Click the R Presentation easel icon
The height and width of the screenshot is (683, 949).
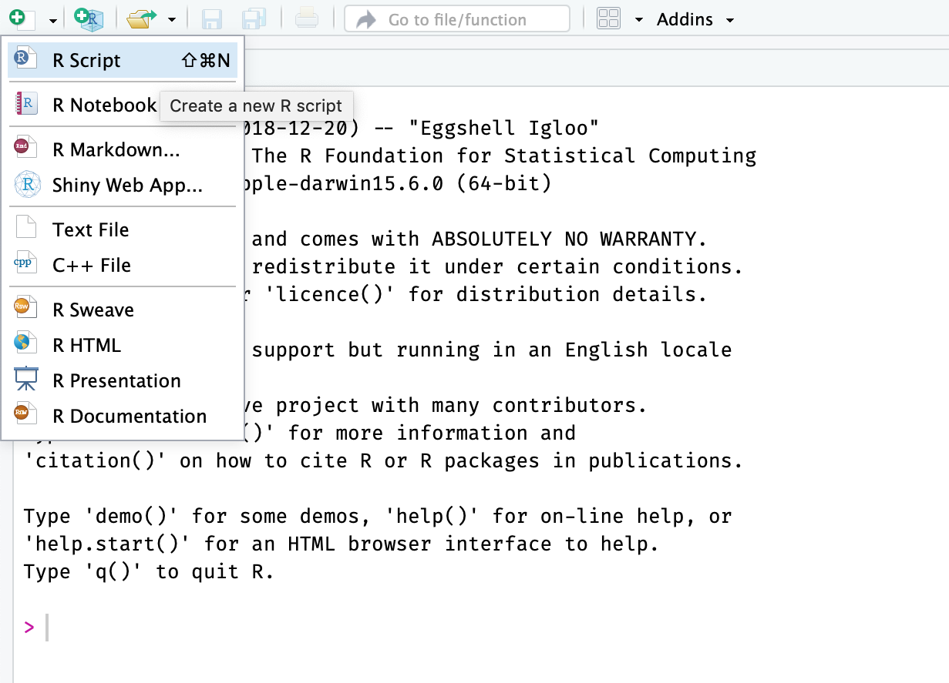coord(26,379)
